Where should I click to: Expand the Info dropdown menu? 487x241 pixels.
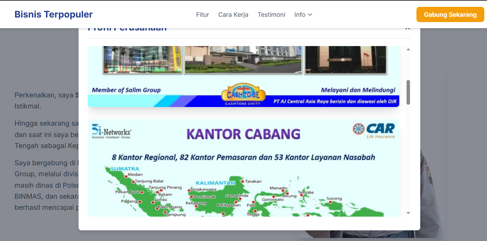(x=300, y=14)
